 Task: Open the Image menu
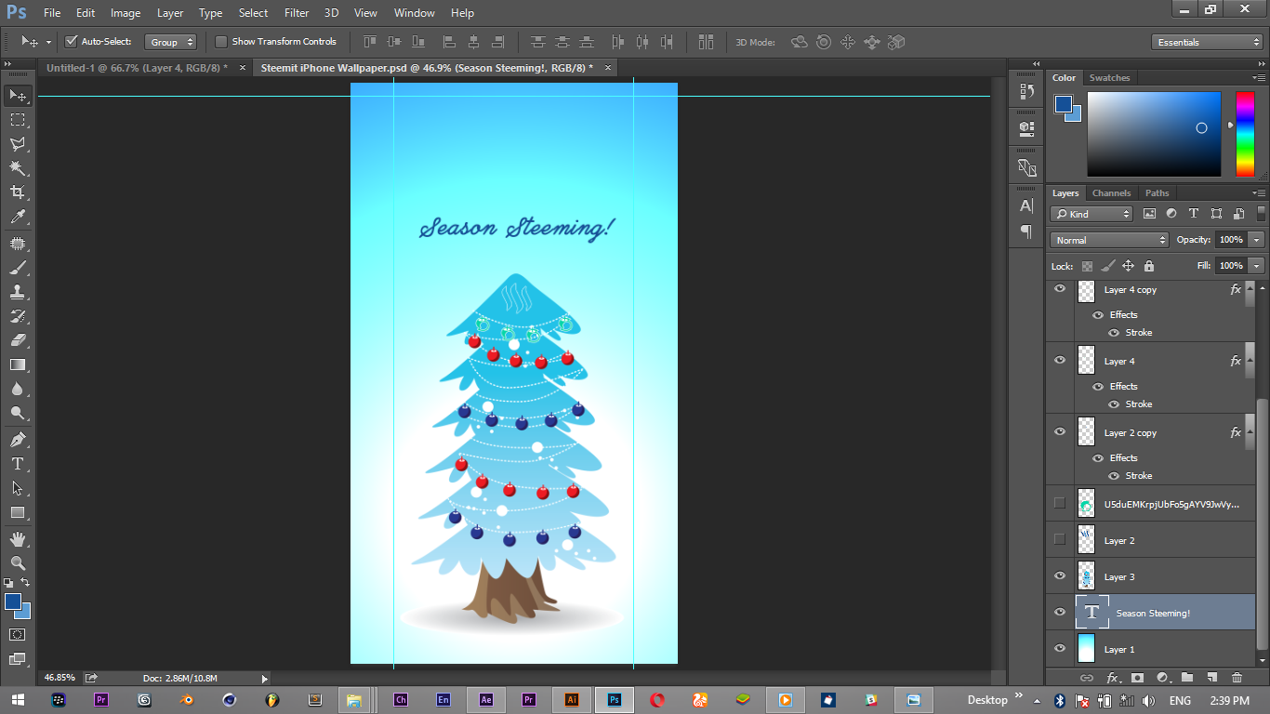[x=126, y=13]
